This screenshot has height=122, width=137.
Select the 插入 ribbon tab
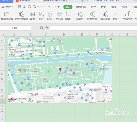click(x=68, y=7)
